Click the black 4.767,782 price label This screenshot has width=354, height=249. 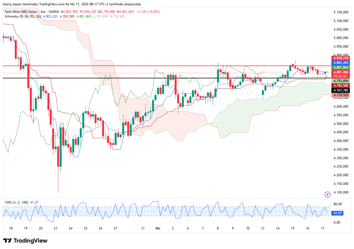click(340, 90)
